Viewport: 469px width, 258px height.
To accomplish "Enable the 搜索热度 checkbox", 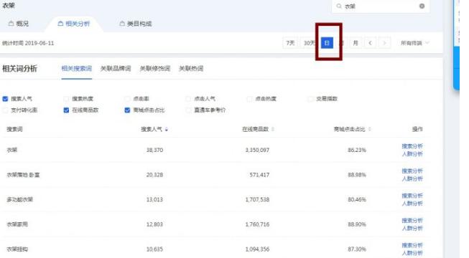I will [x=66, y=99].
